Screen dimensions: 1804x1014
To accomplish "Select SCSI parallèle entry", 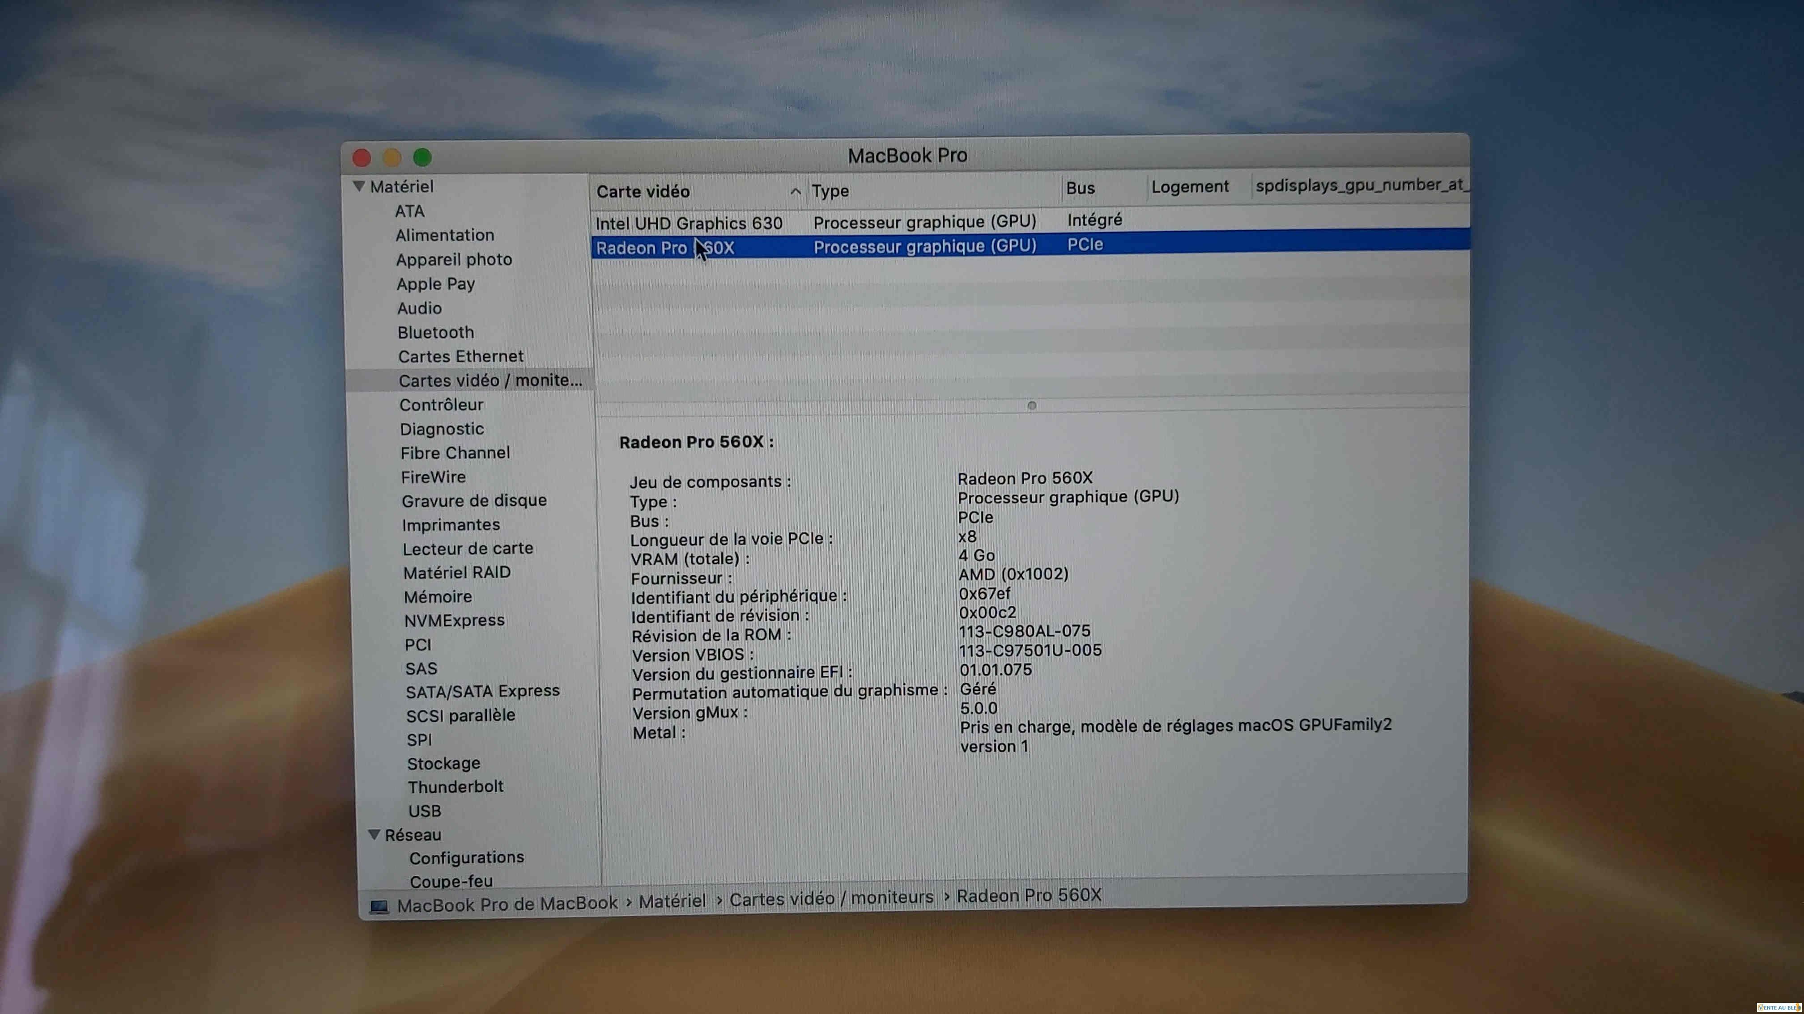I will (x=461, y=716).
